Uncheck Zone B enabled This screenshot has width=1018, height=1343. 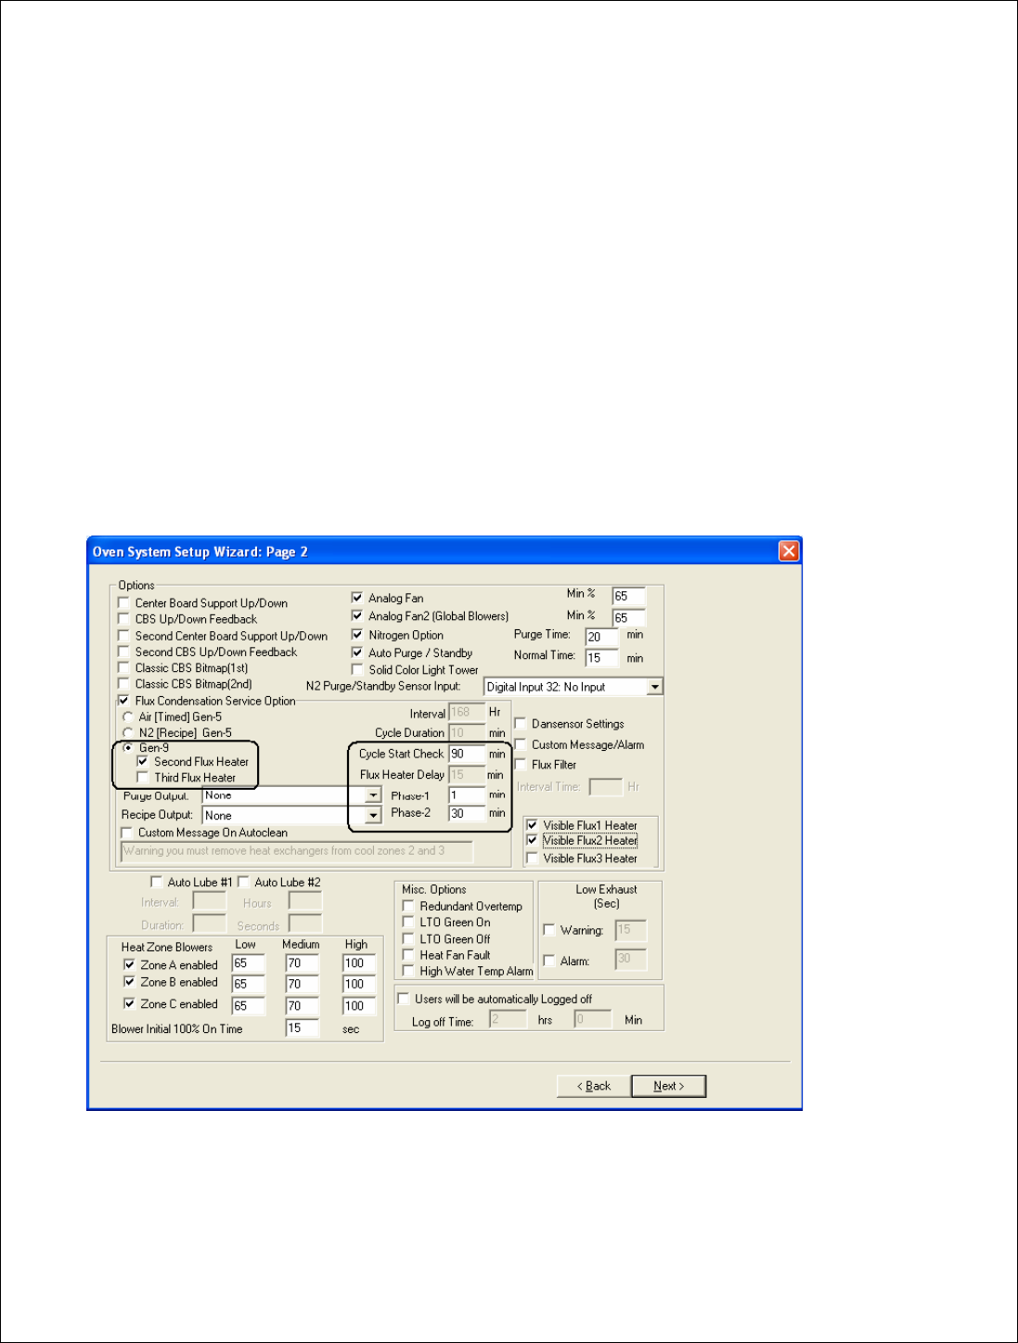130,982
